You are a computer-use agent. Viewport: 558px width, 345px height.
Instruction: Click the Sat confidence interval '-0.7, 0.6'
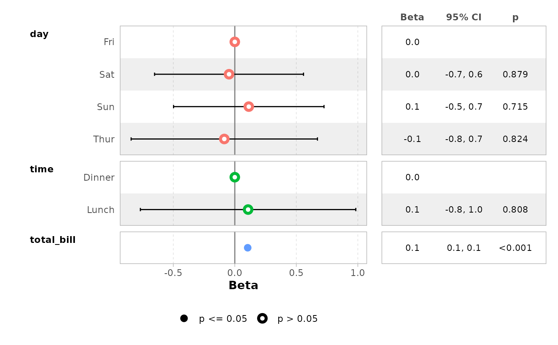464,74
